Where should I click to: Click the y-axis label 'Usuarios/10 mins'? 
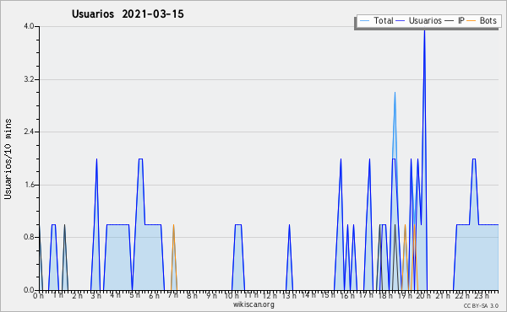click(8, 159)
